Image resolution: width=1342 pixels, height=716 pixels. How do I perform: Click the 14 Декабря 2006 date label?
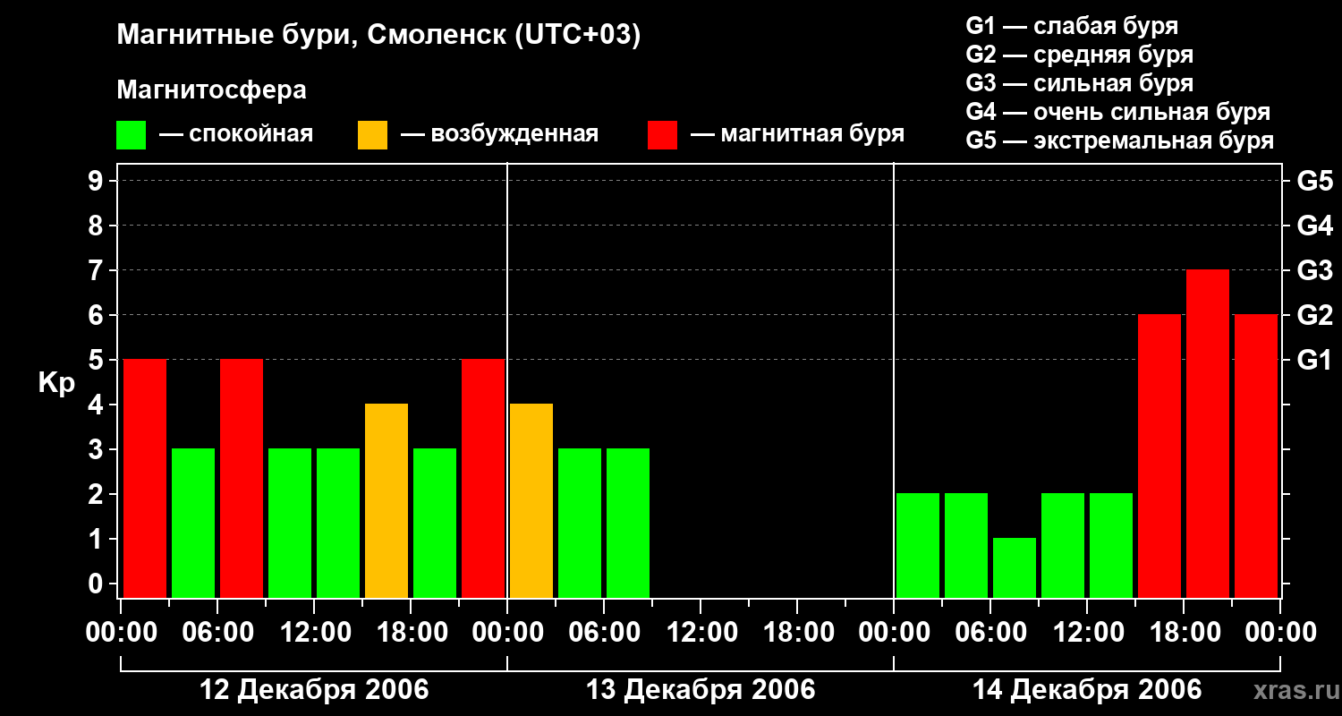1087,690
